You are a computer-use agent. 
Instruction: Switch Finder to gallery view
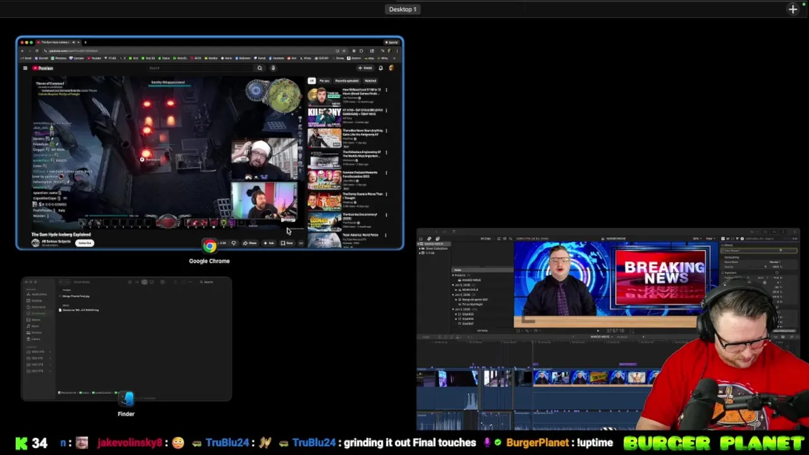click(x=152, y=282)
